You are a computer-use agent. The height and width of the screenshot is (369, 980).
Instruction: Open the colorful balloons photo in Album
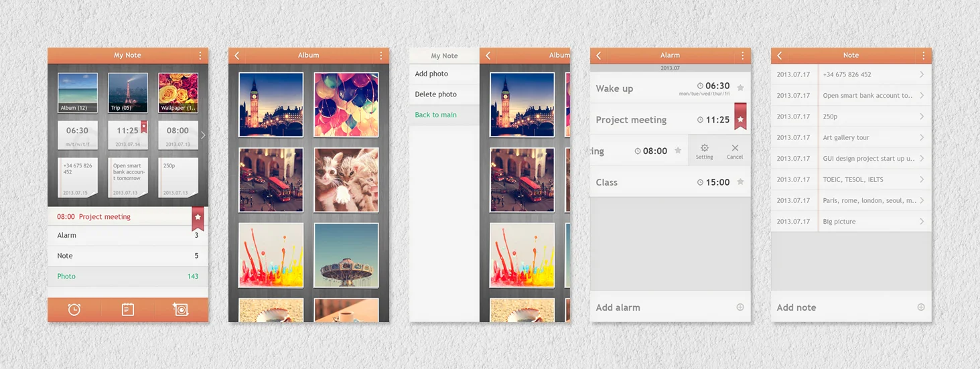(x=346, y=104)
